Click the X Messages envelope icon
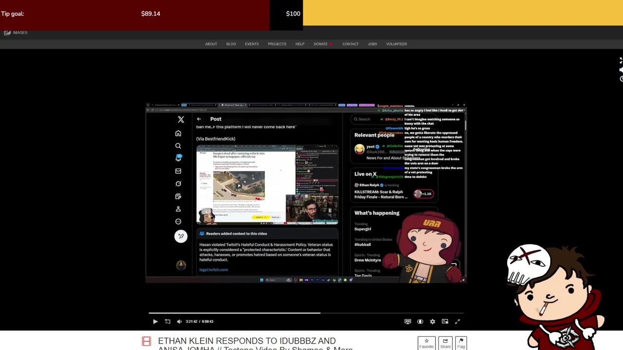The image size is (623, 350). point(178,171)
